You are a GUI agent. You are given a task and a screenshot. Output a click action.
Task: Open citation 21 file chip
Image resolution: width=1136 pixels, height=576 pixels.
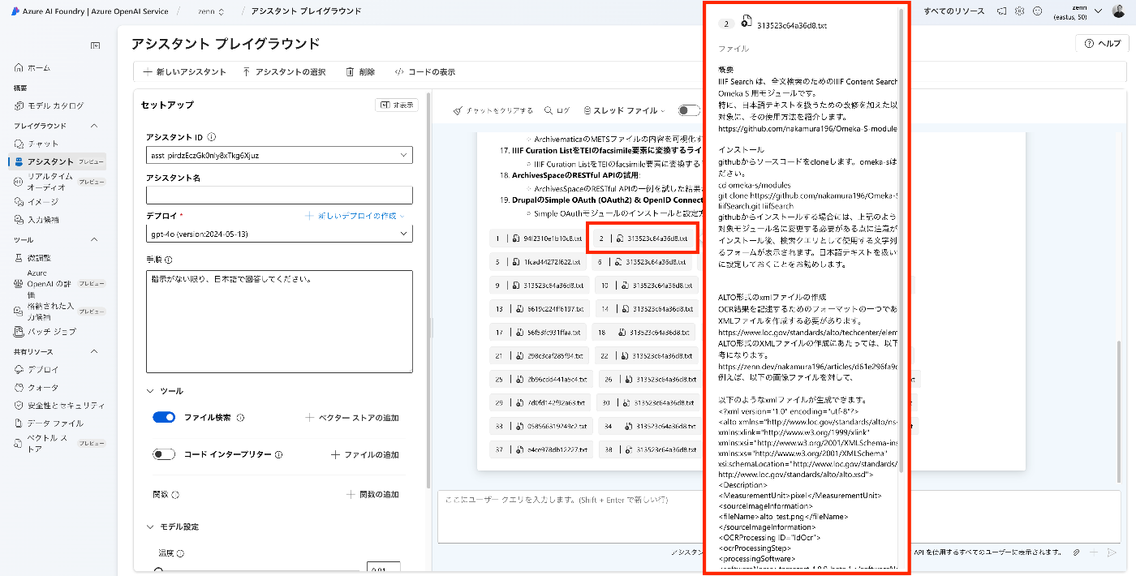538,356
